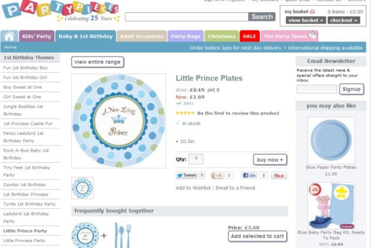Screen dimensions: 371x248
Task: Click the Google +1 button
Action: [x=217, y=175]
